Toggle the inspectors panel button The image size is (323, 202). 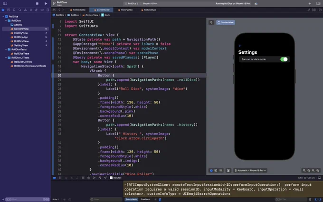[x=318, y=3]
